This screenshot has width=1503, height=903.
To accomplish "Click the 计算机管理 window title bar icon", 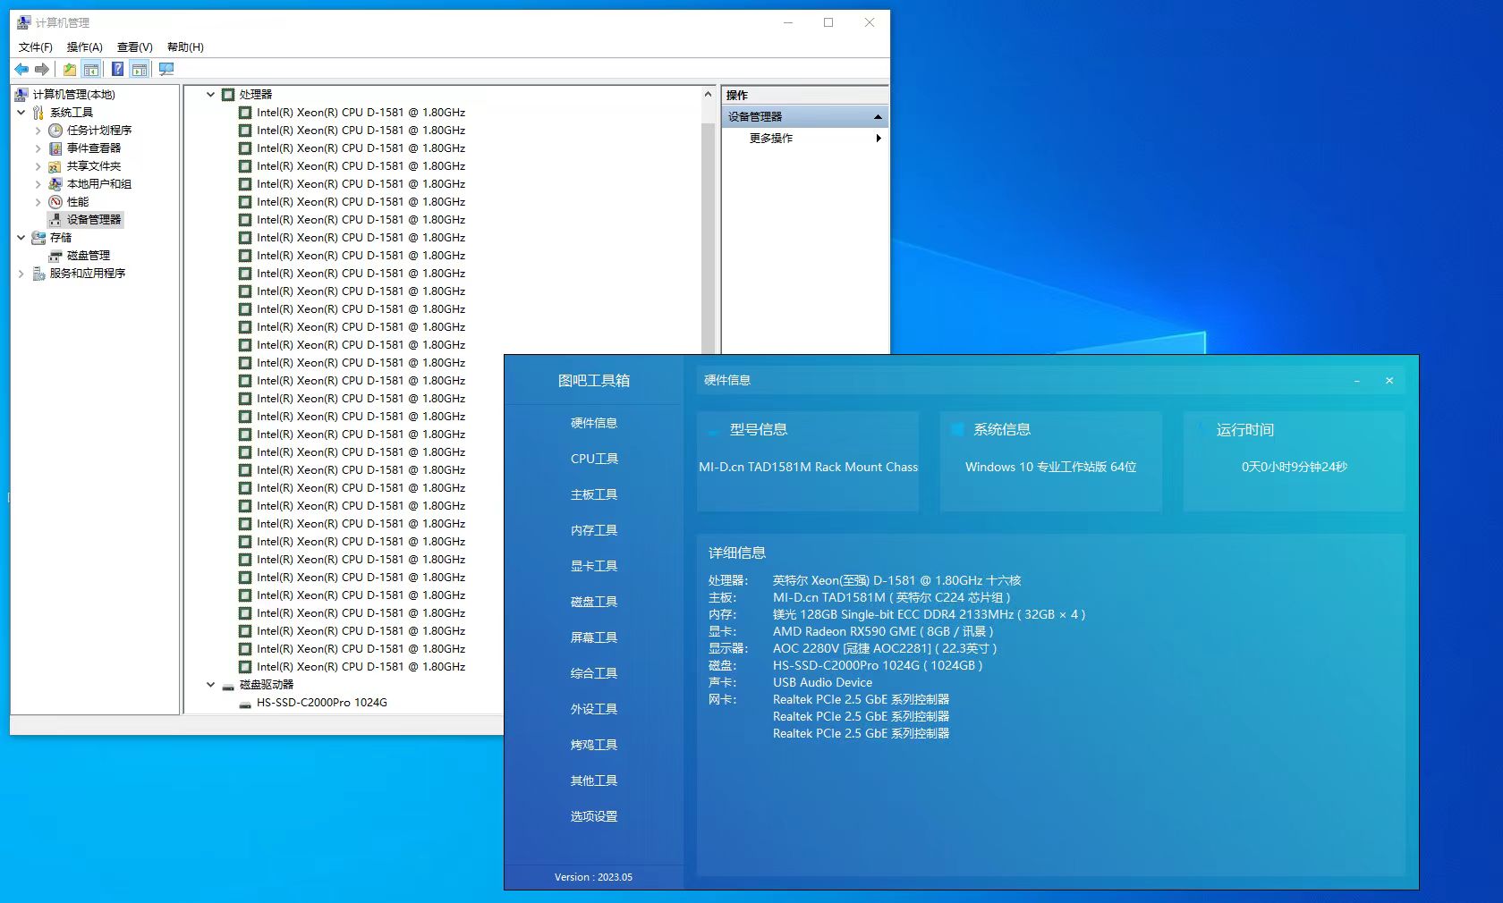I will (x=24, y=22).
